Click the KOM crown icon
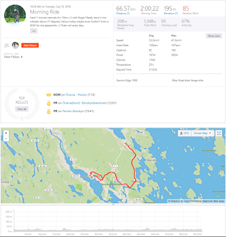 pyautogui.click(x=49, y=95)
